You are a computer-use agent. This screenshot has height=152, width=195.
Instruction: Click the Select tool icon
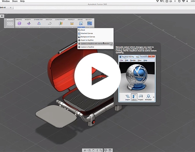click(90, 23)
